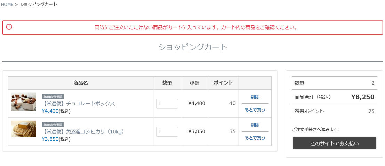Delete chocolate box via 削除 link
Screen dimensions: 385x166
pyautogui.click(x=255, y=97)
